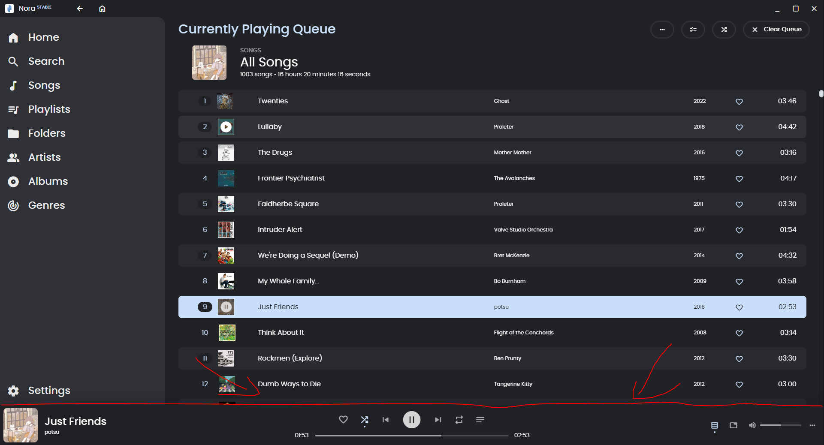Skip to the next track
The width and height of the screenshot is (824, 445).
pyautogui.click(x=438, y=420)
